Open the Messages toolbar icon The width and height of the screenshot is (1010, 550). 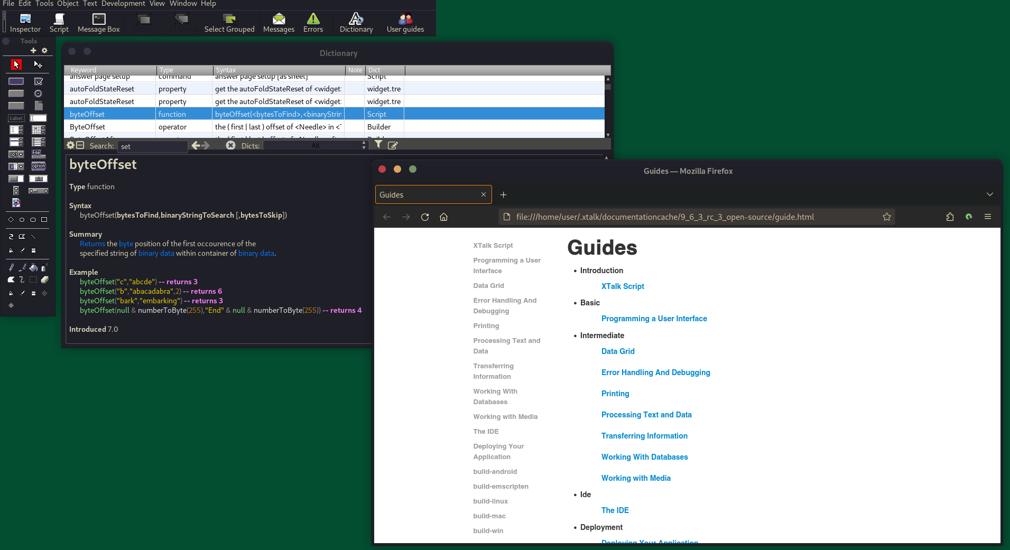pyautogui.click(x=279, y=23)
